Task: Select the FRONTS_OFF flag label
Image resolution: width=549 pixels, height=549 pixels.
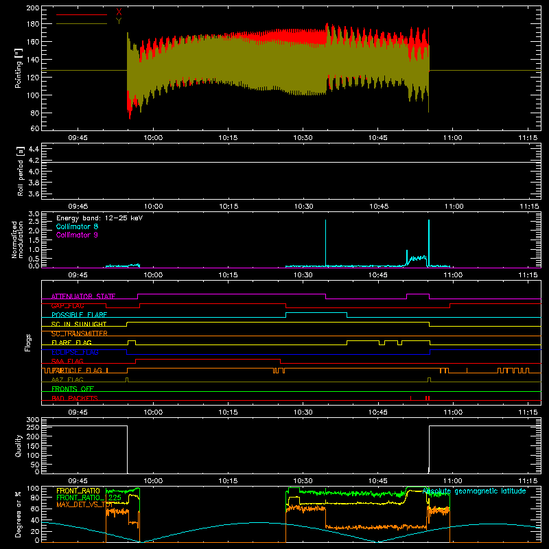Action: [x=73, y=389]
